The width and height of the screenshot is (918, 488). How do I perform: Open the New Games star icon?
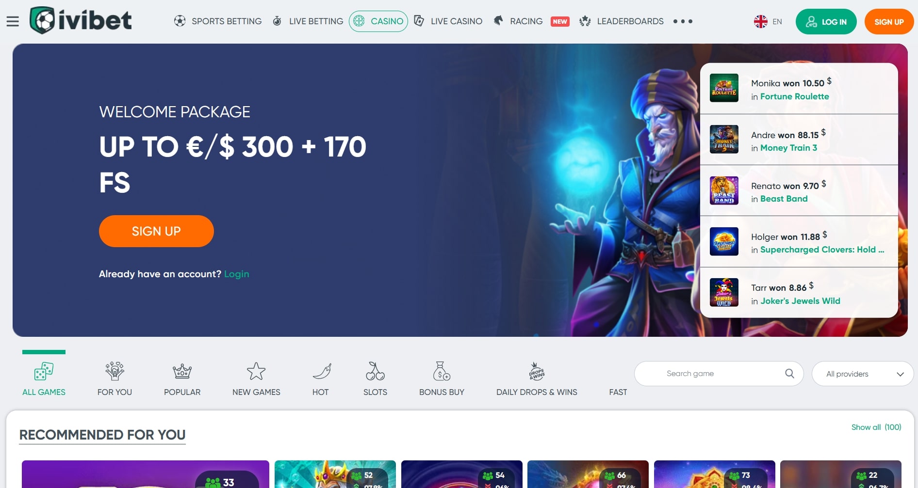click(256, 371)
